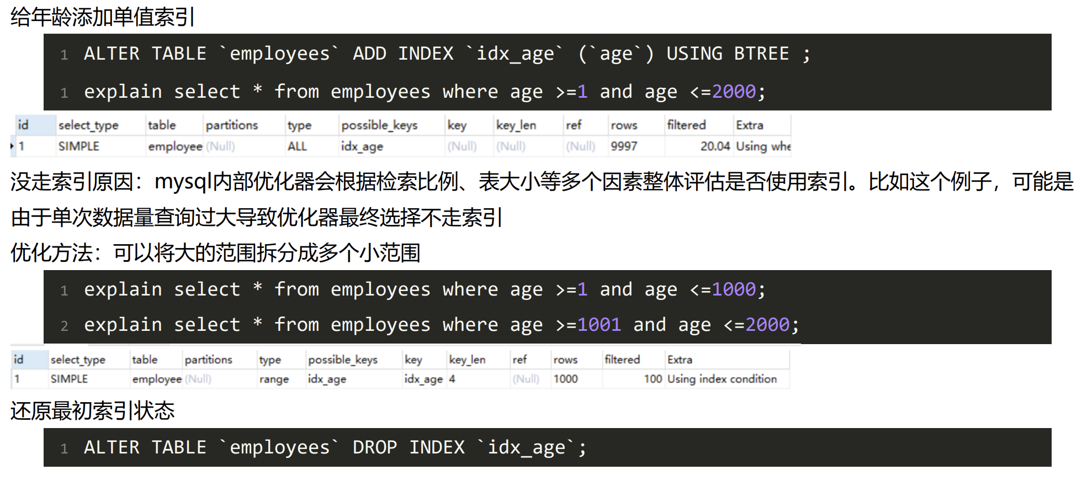This screenshot has height=496, width=1082.
Task: Click the rows value 9997
Action: [x=624, y=146]
